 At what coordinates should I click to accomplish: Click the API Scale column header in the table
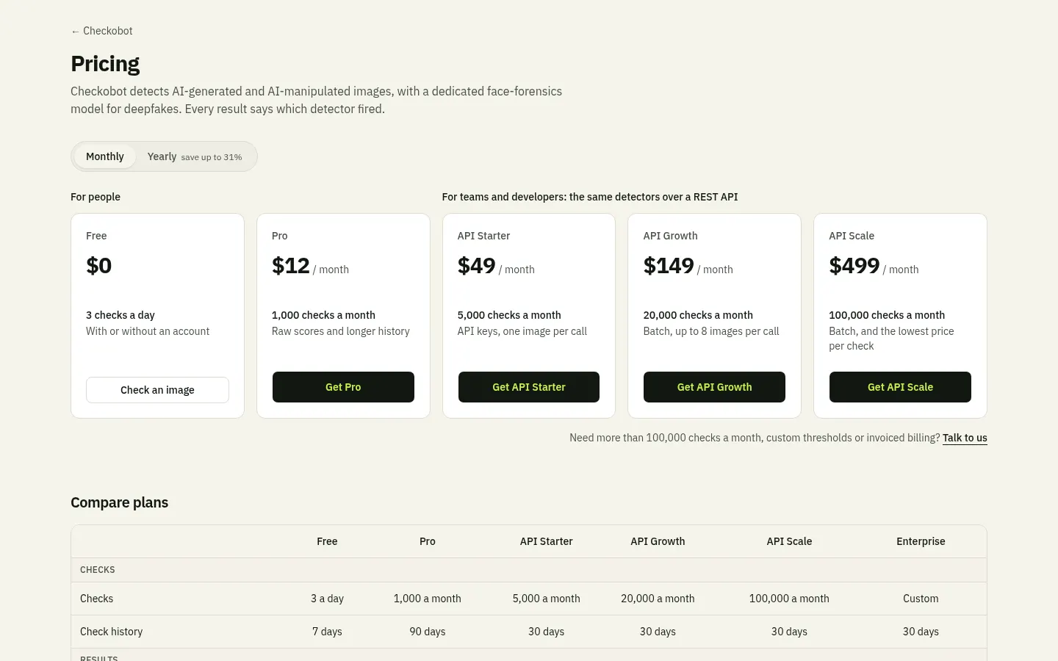[789, 541]
